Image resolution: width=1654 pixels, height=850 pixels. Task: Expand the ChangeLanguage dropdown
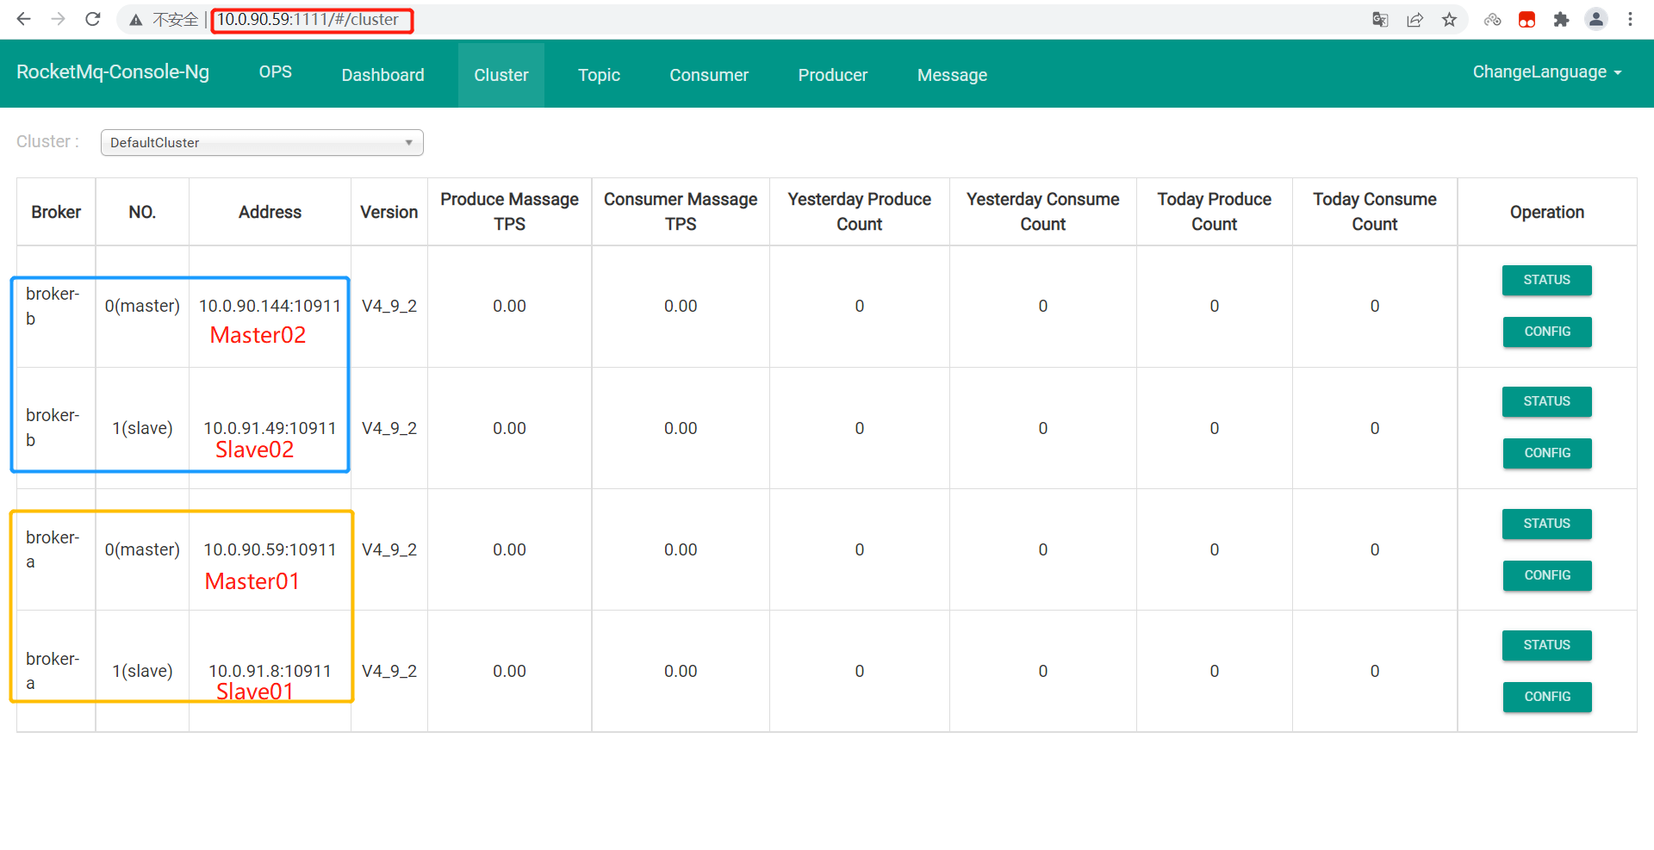[x=1547, y=72]
